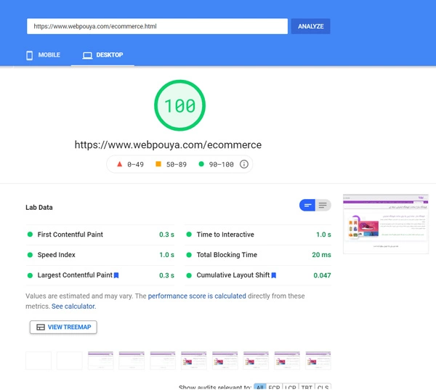Click the third filmstrip frame
The image size is (436, 390).
101,360
